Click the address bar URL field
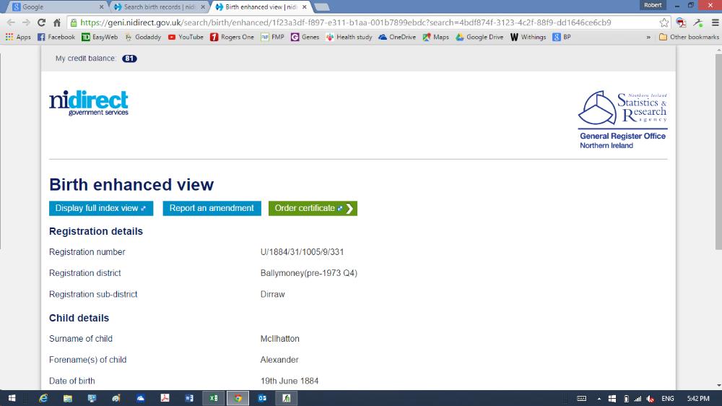722x406 pixels. [x=361, y=22]
